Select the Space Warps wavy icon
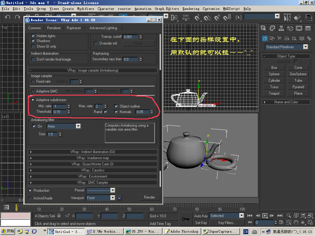The width and height of the screenshot is (315, 236). click(x=302, y=38)
